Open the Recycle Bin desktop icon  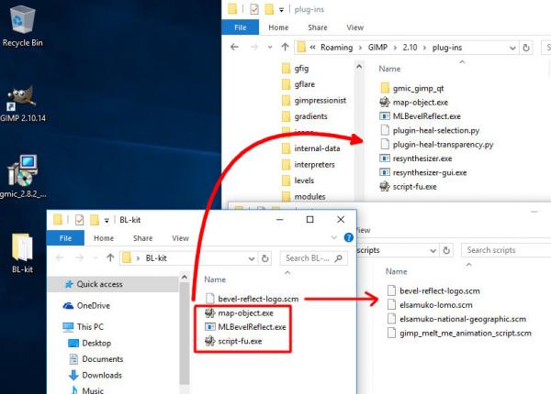(x=22, y=27)
